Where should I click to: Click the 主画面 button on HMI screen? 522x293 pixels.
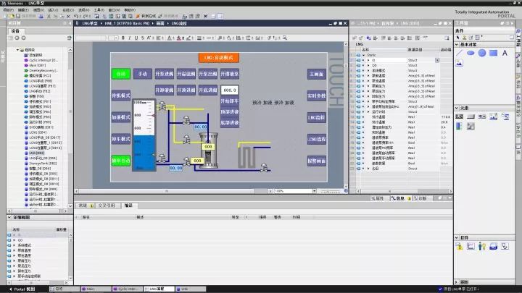[x=316, y=74]
